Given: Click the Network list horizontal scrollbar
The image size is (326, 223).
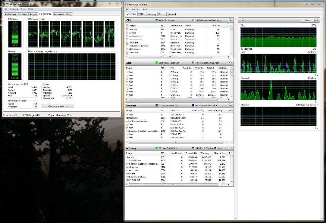Looking at the screenshot, I should pos(176,142).
